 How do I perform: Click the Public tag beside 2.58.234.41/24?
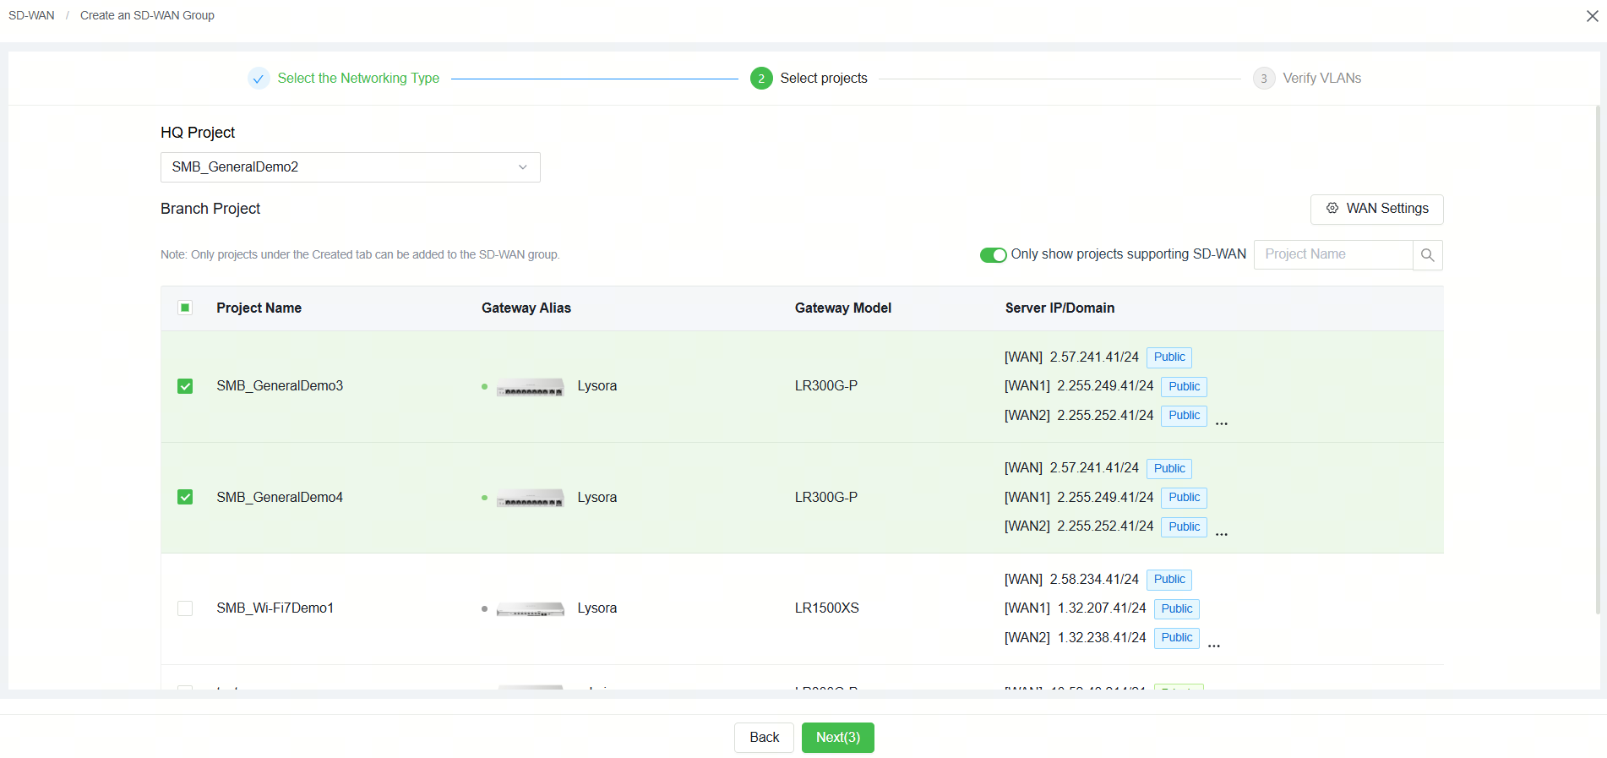point(1169,580)
